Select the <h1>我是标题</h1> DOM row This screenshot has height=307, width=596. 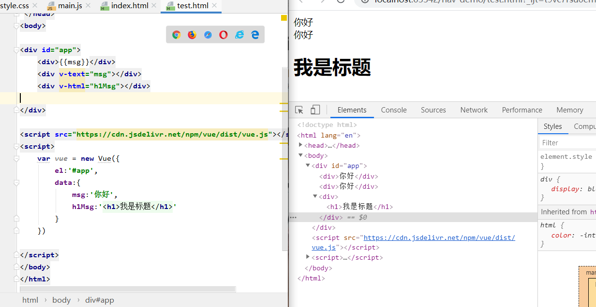359,207
